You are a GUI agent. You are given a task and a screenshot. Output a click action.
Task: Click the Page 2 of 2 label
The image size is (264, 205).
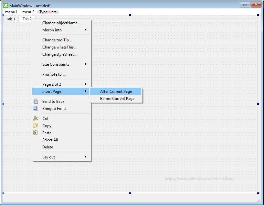tap(51, 84)
